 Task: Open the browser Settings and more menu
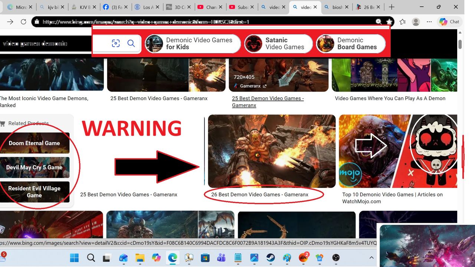429,22
